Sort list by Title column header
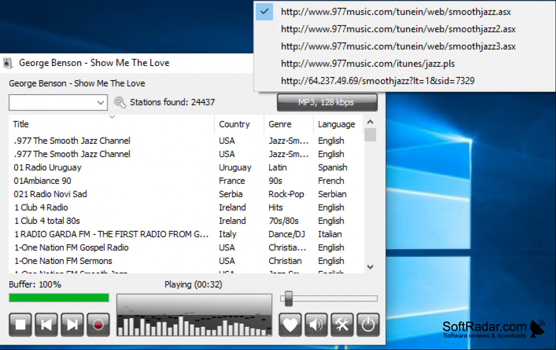The image size is (556, 350). [x=111, y=124]
